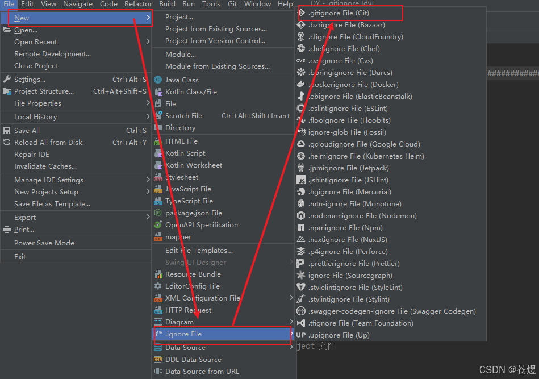Click the ESLint .eslintignore icon
The width and height of the screenshot is (539, 379).
click(301, 109)
